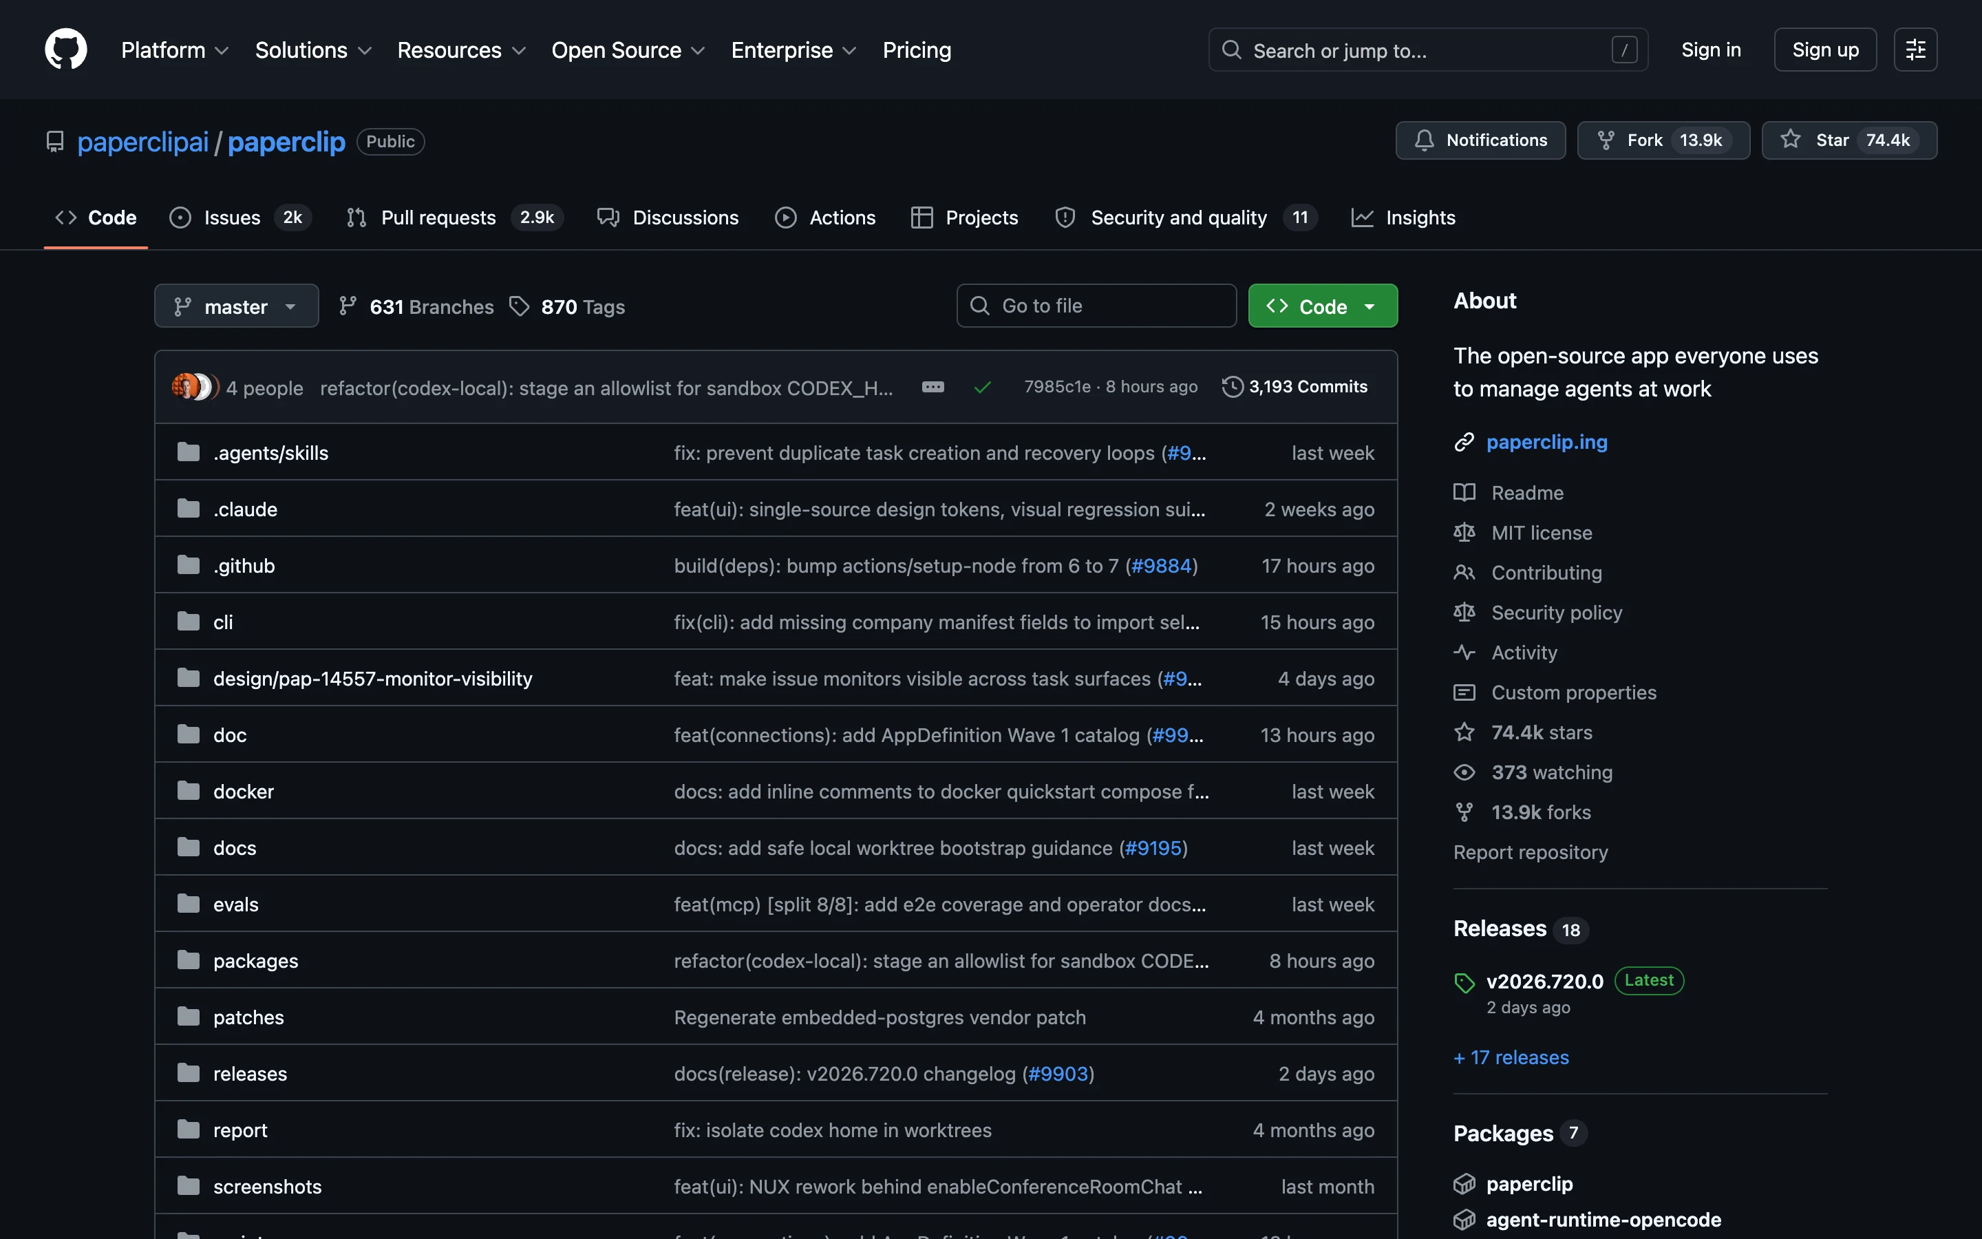Click the folder icon for .agents/skills

pyautogui.click(x=189, y=452)
